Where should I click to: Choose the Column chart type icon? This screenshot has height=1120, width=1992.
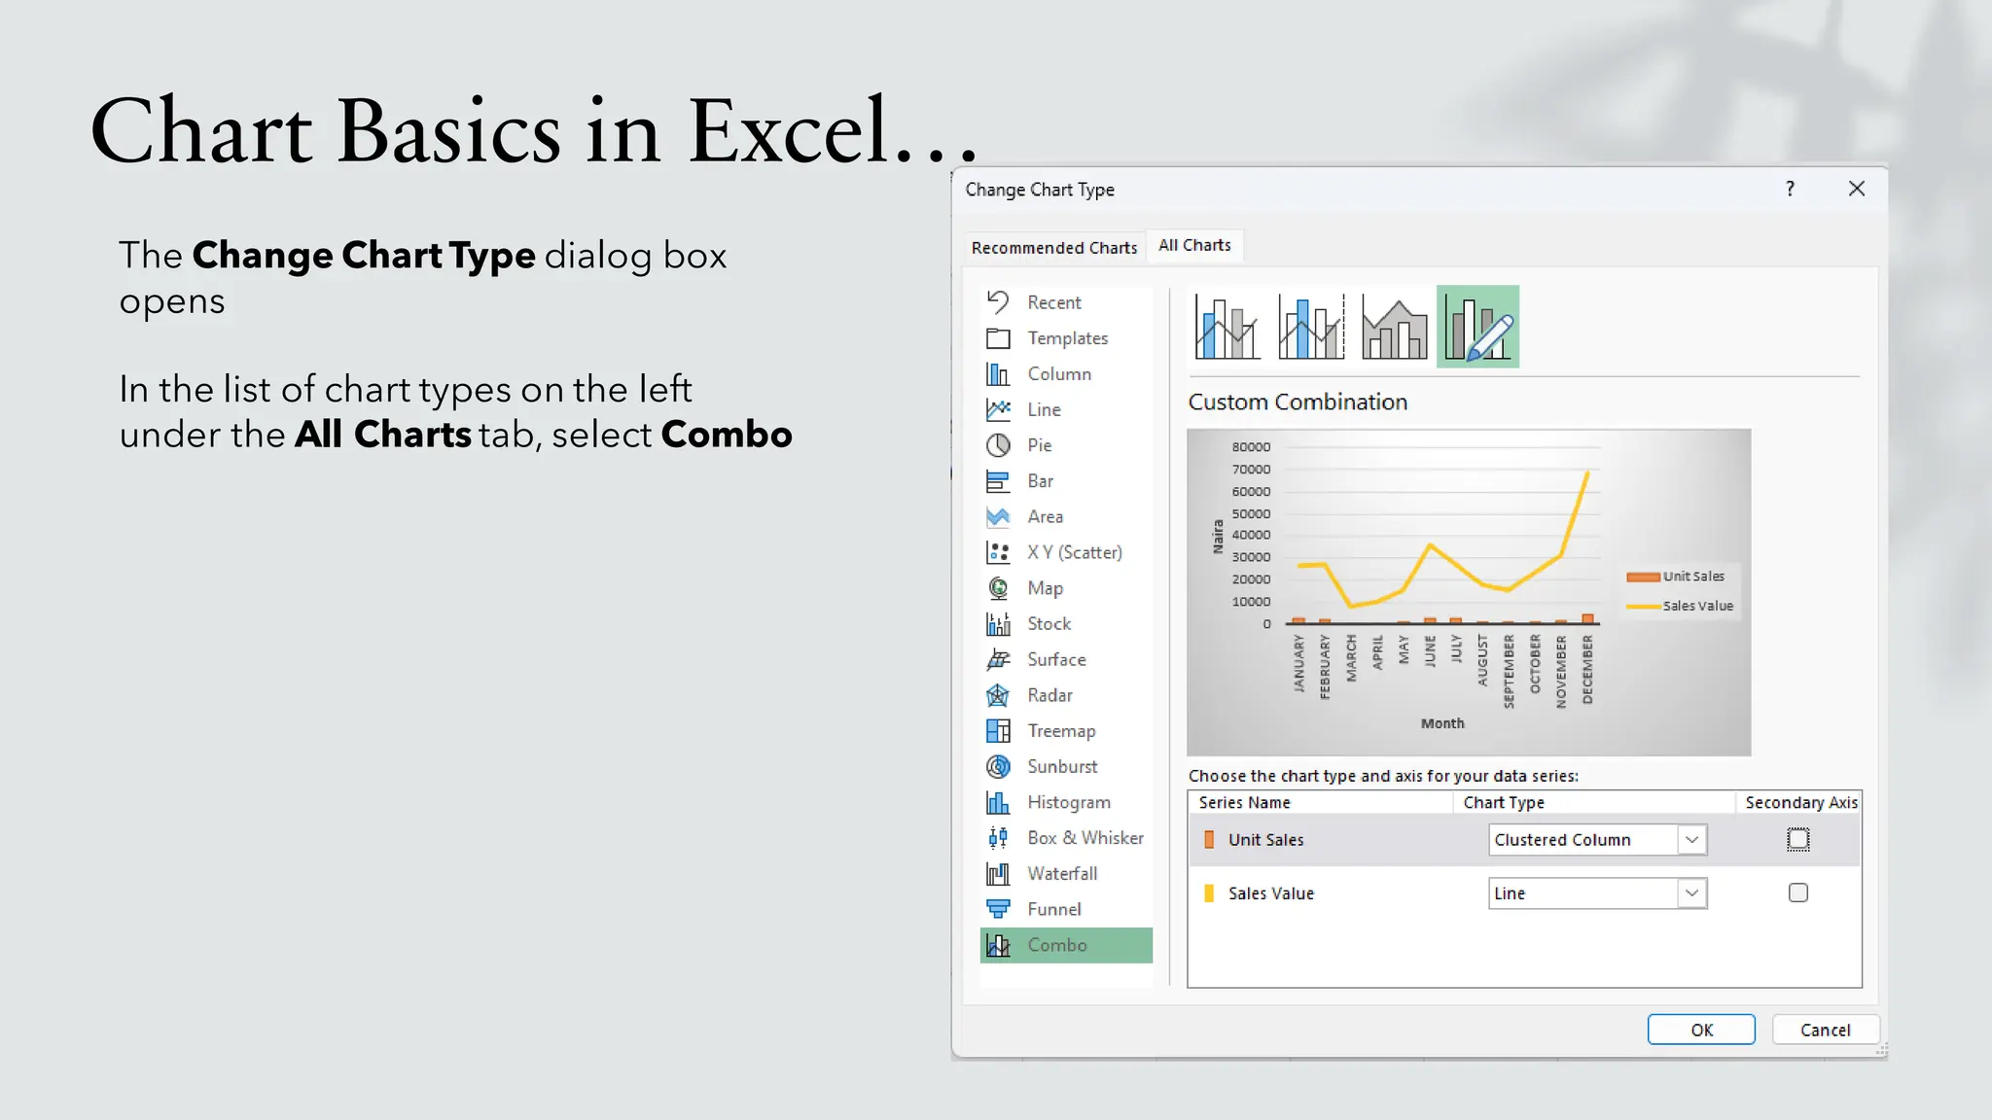tap(998, 374)
